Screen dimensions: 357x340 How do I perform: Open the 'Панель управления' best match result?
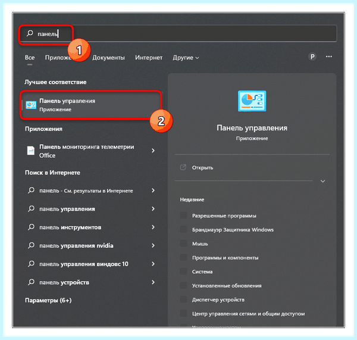click(x=91, y=105)
